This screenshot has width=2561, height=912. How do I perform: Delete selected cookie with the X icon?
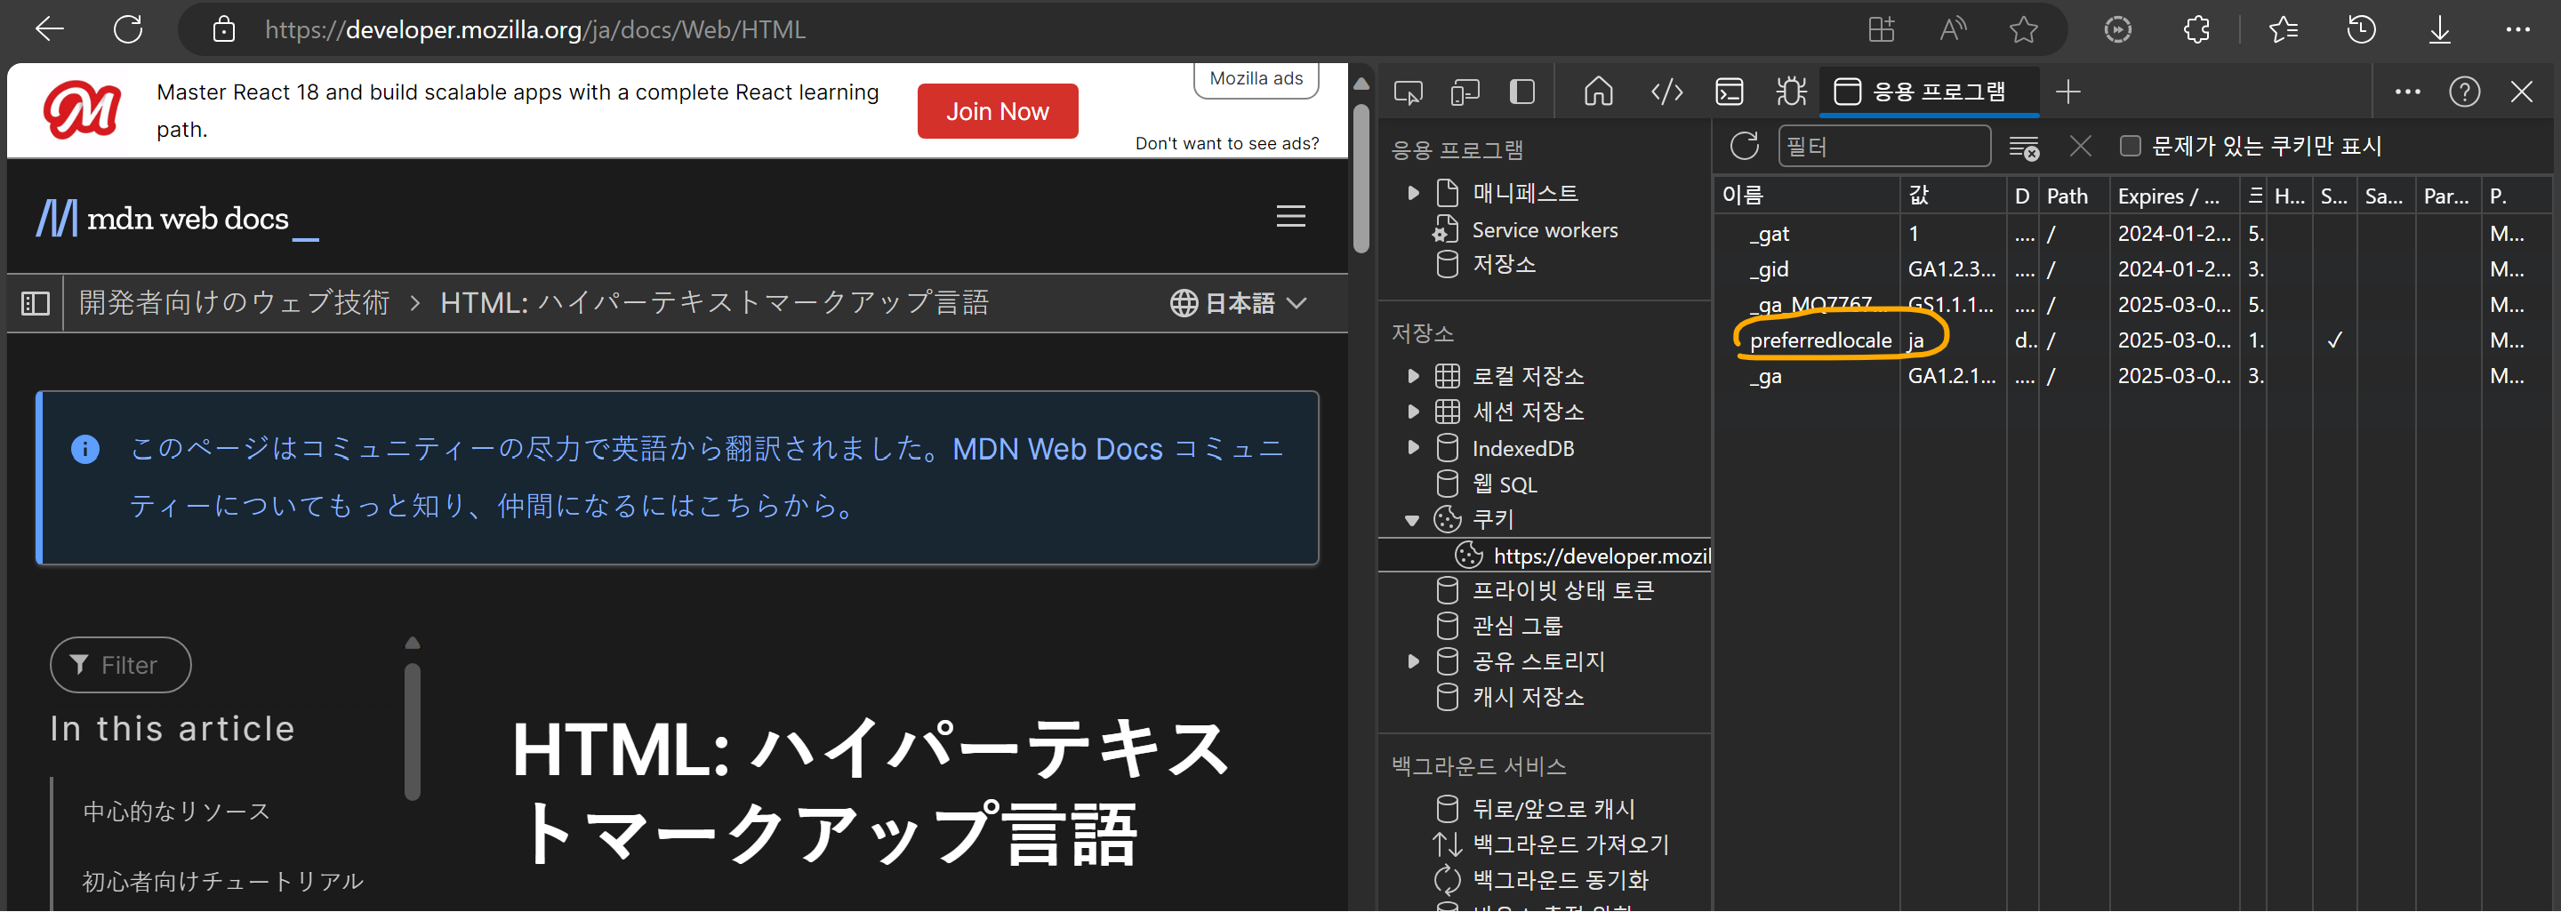point(2080,146)
